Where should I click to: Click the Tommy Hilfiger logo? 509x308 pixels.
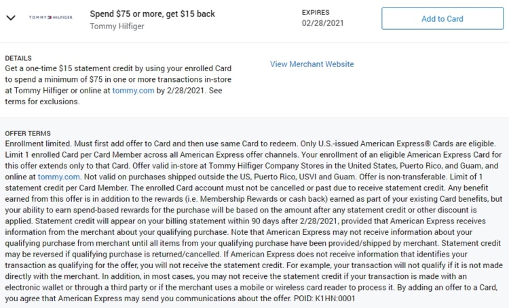click(x=51, y=18)
